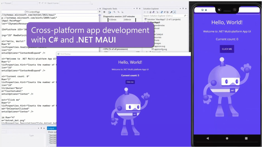Image resolution: width=262 pixels, height=147 pixels.
Task: Tap 'Current count: 0' on Android emulator
Action: (227, 39)
